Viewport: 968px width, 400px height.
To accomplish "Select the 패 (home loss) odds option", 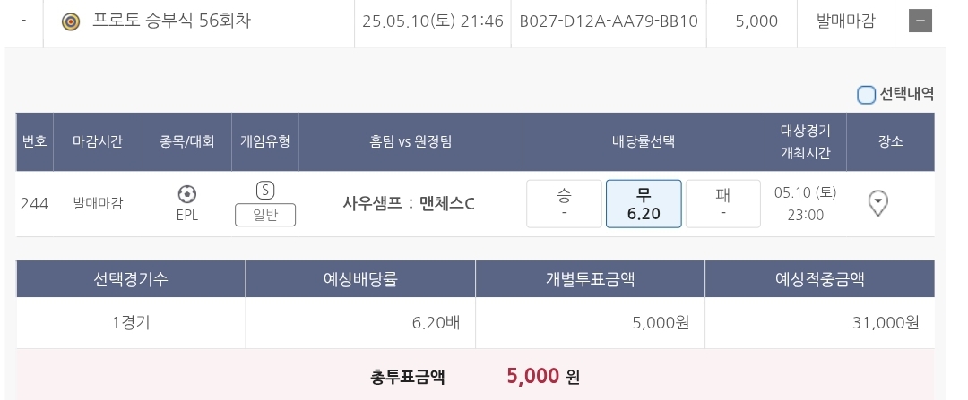I will (722, 203).
